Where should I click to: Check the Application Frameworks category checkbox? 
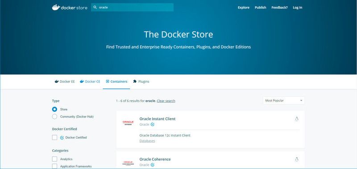(x=54, y=166)
